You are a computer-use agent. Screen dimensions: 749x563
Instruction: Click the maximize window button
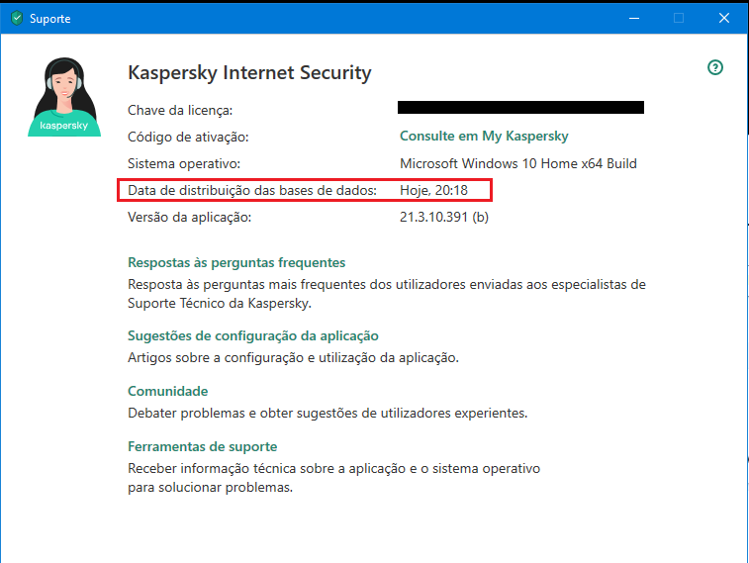(679, 18)
